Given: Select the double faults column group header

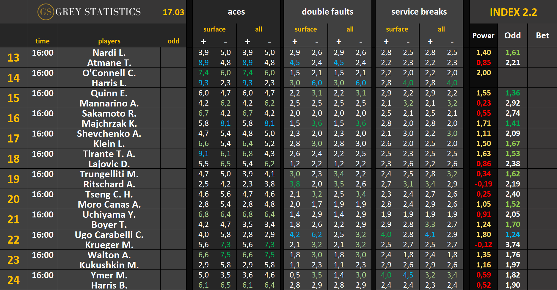Looking at the screenshot, I should click(328, 12).
